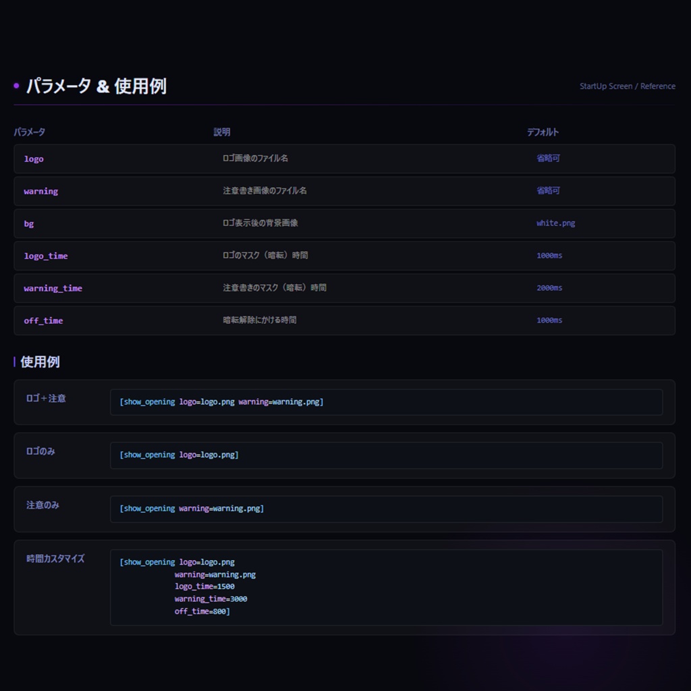This screenshot has height=691, width=691.
Task: Click '1000ms' default in off_time row
Action: coord(549,321)
